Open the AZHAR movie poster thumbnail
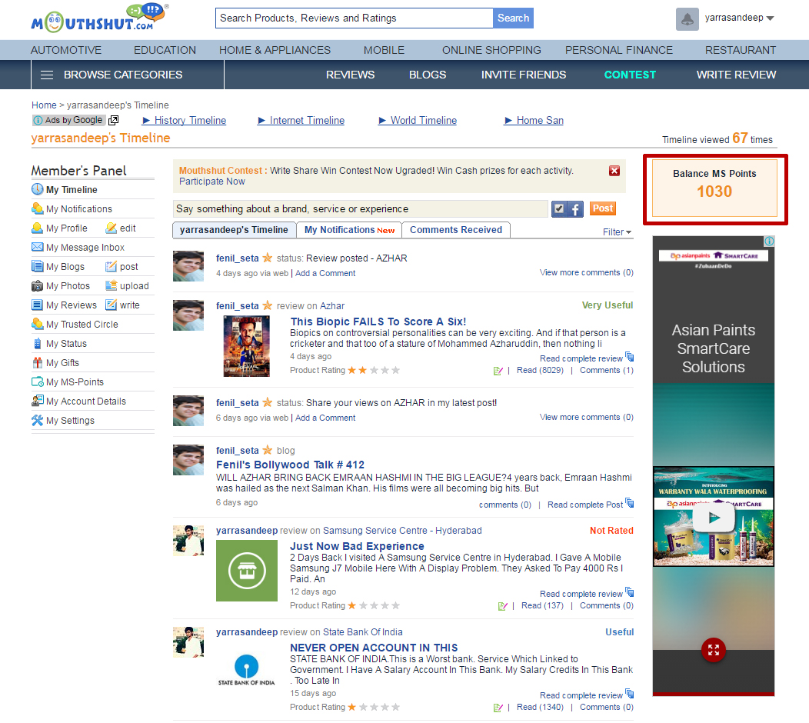This screenshot has height=723, width=809. click(246, 345)
